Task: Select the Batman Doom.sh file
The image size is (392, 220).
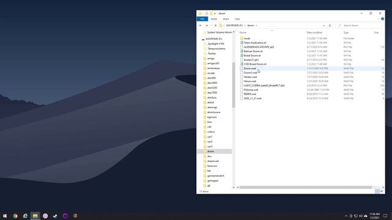Action: 253,51
